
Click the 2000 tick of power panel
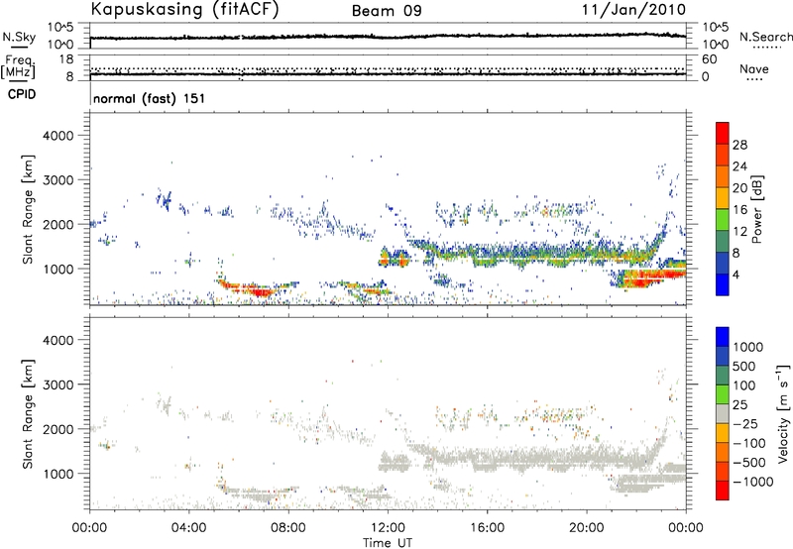coord(58,224)
